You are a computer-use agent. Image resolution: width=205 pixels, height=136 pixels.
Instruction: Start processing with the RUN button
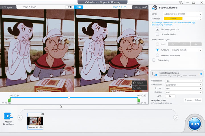[195, 124]
